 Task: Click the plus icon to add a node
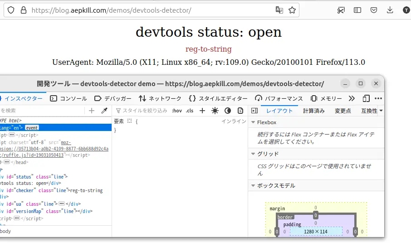point(92,111)
